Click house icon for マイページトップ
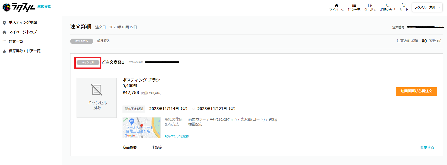447x165 pixels. coord(4,32)
